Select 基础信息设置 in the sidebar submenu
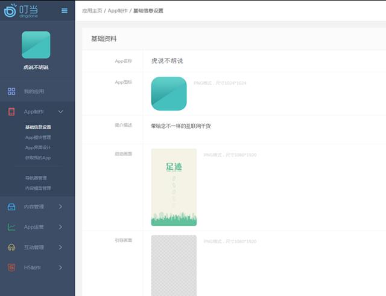386x296 pixels. click(x=38, y=127)
